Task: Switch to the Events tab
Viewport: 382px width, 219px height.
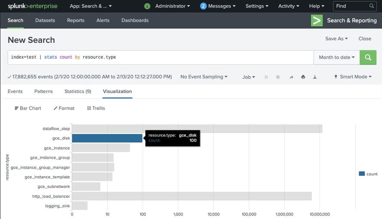Action: coord(15,91)
